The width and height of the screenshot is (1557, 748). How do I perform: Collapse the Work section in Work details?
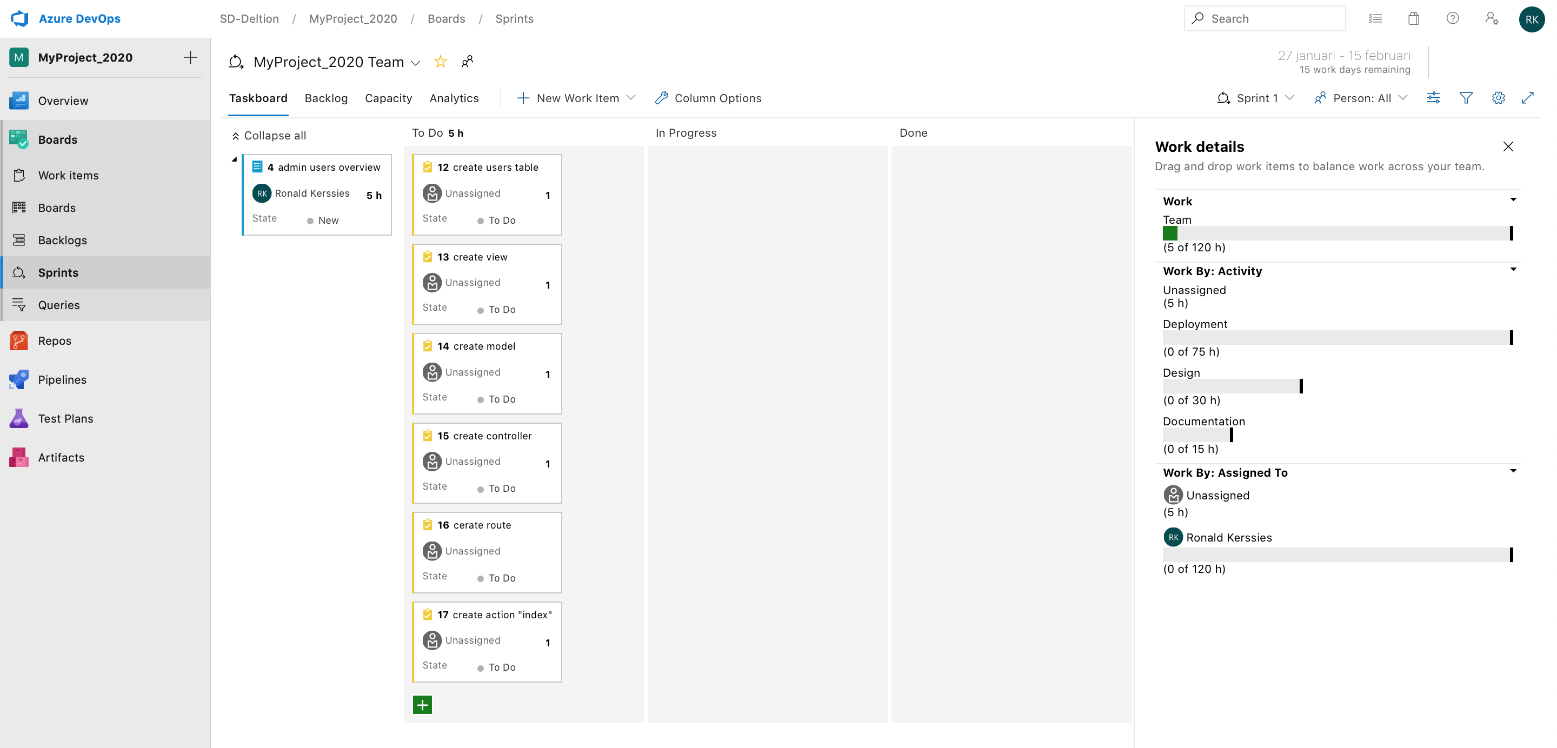tap(1513, 200)
